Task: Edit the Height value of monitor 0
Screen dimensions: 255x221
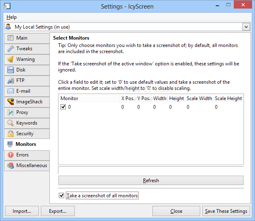Action: (170, 107)
